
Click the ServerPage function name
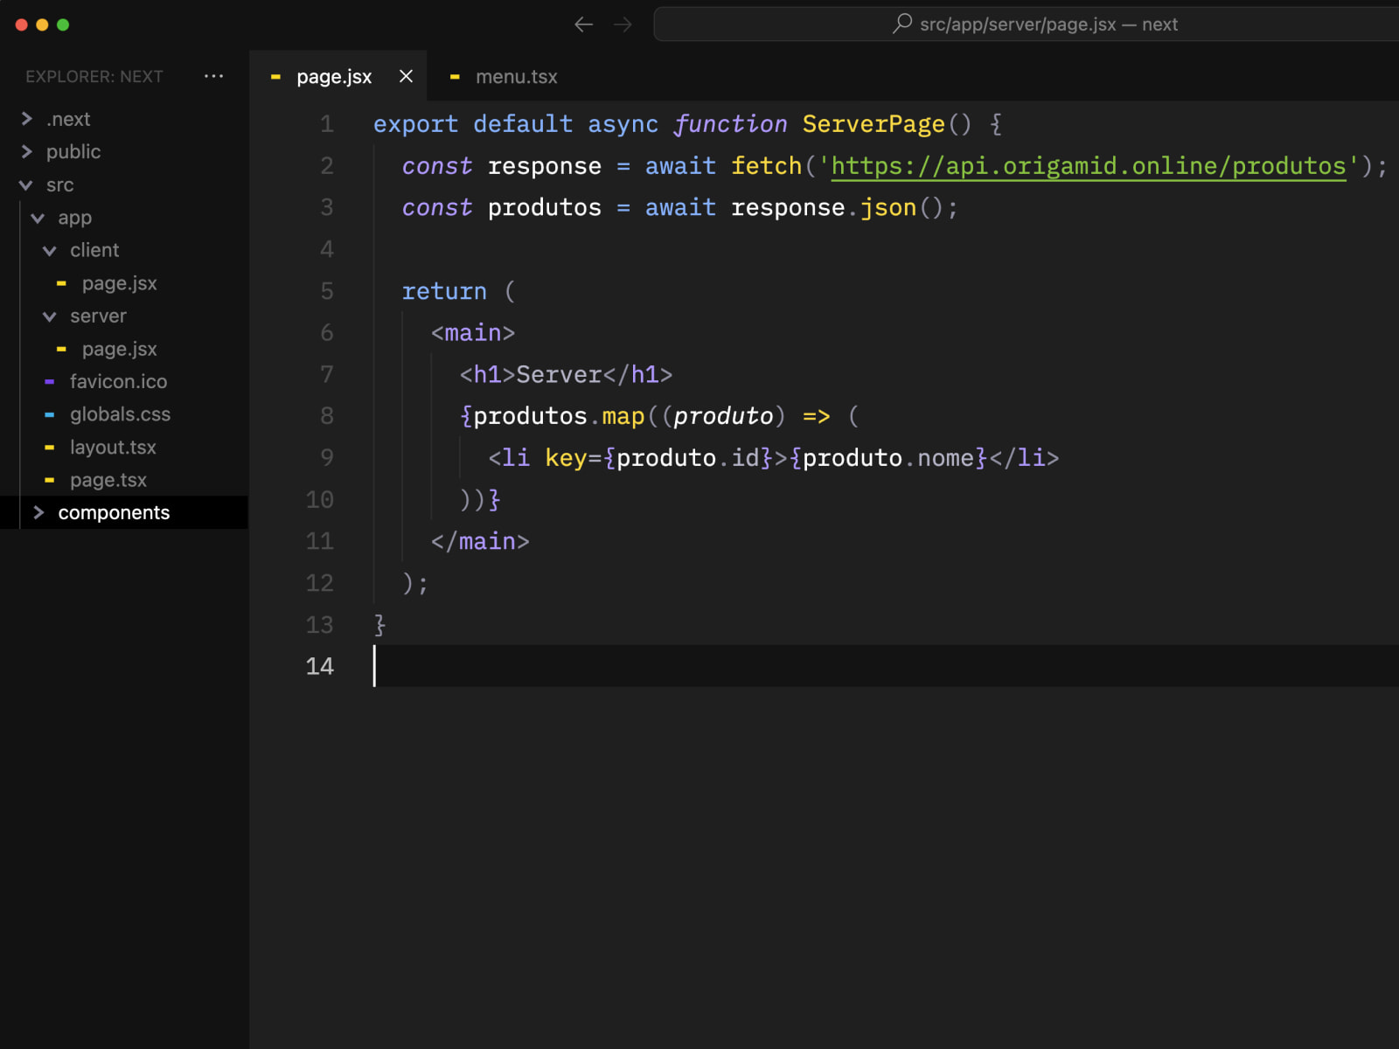(874, 124)
